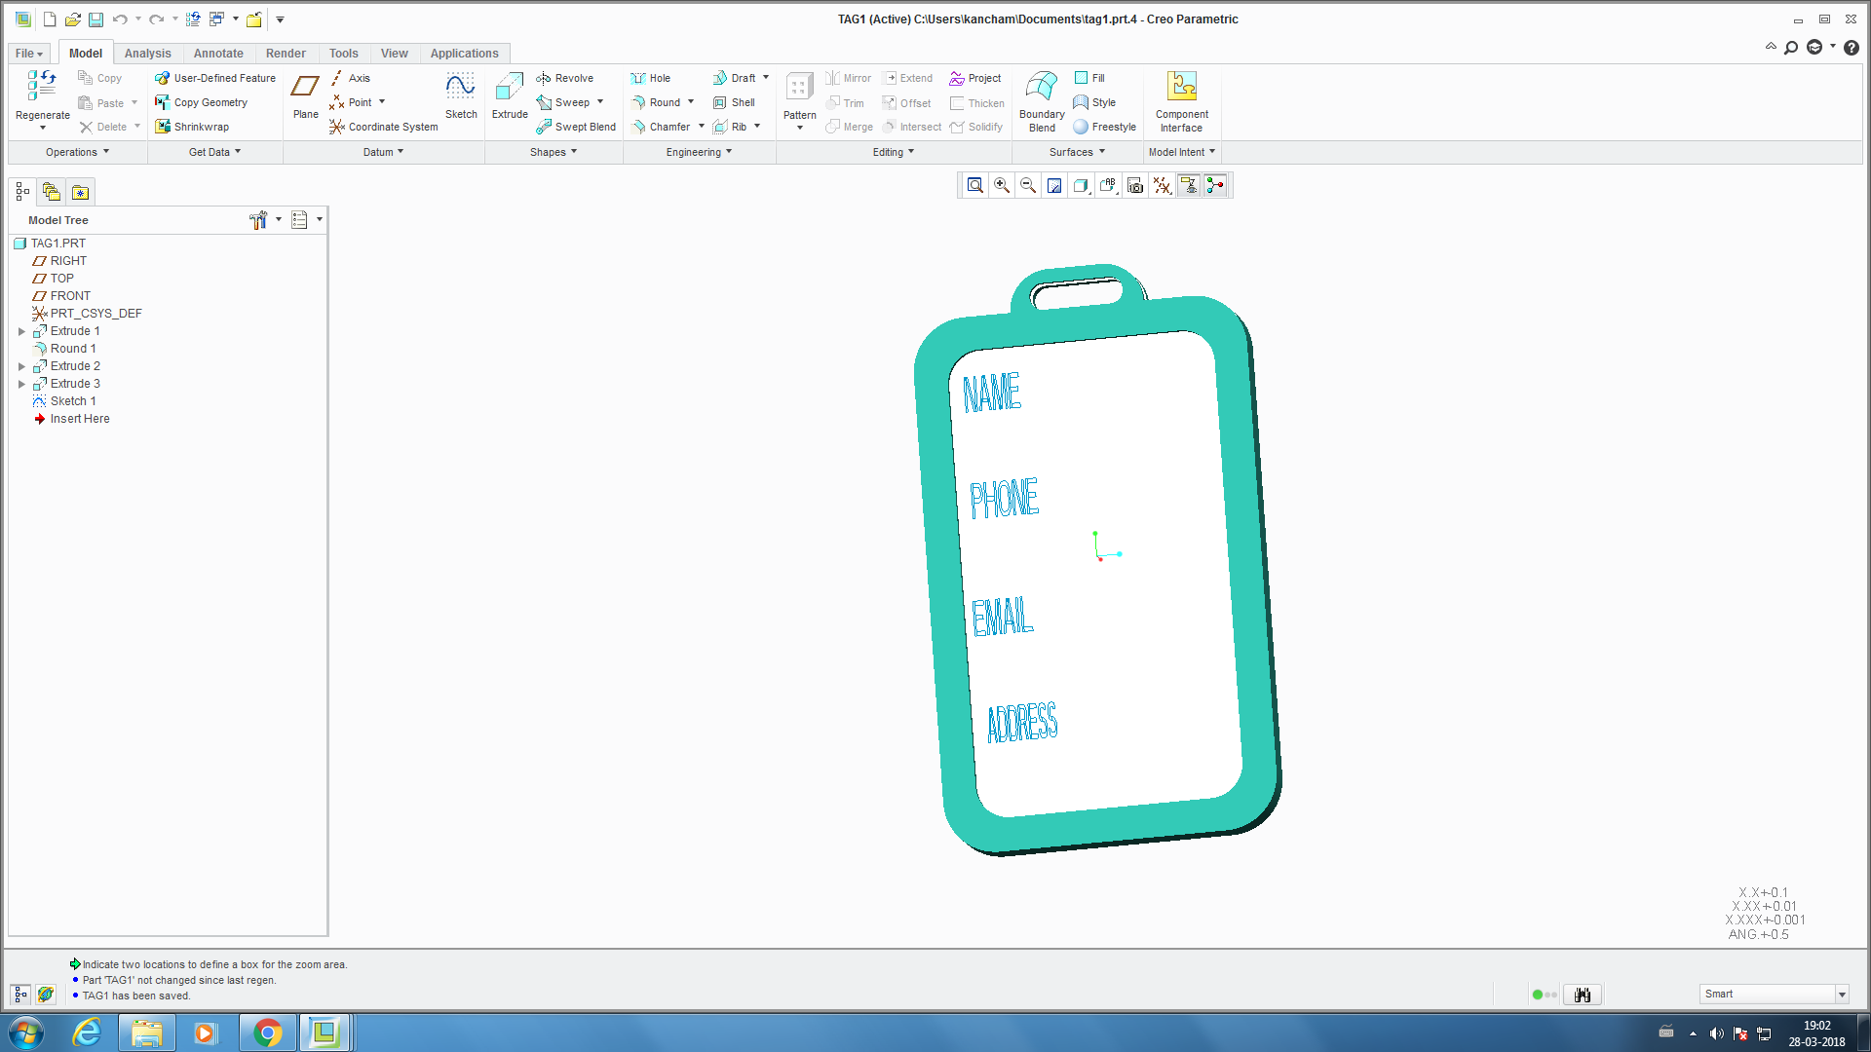This screenshot has width=1871, height=1052.
Task: Switch to the Analysis tab
Action: (x=147, y=54)
